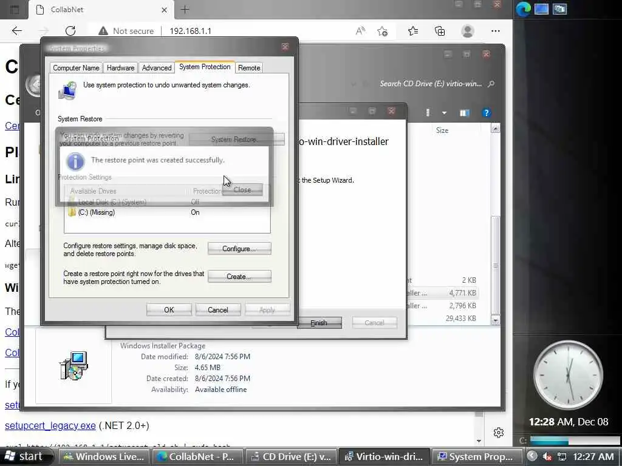Cancel the System Properties dialog

pyautogui.click(x=218, y=310)
